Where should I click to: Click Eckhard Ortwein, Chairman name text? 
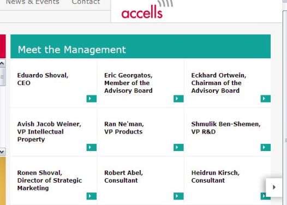coord(219,83)
